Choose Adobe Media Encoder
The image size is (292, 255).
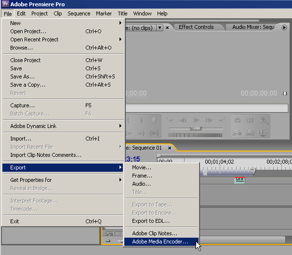pos(161,242)
